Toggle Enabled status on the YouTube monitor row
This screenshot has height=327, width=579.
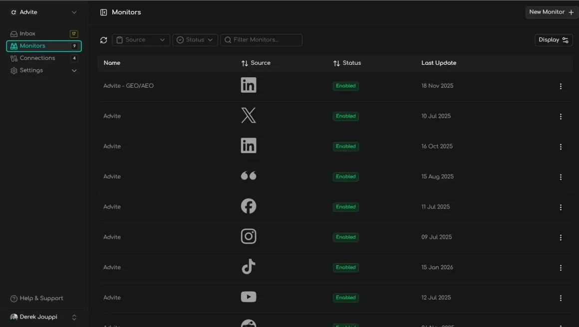coord(345,298)
